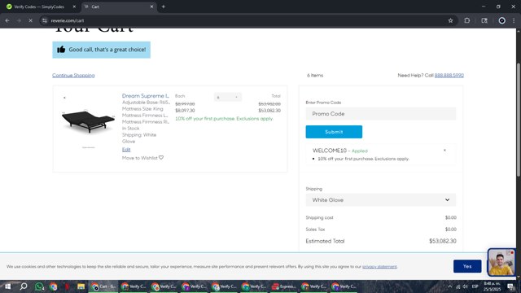The height and width of the screenshot is (293, 521).
Task: Submit the promo code
Action: [x=334, y=132]
